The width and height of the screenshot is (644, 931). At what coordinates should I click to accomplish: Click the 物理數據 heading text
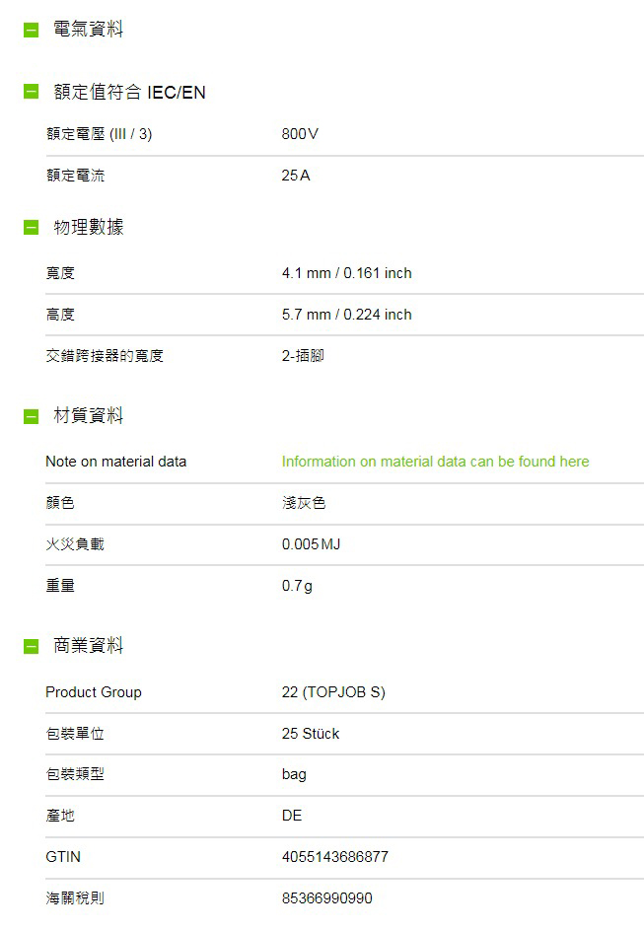89,227
